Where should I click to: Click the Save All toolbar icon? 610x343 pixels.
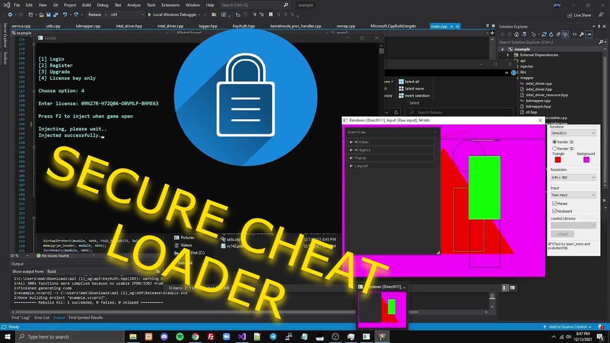pyautogui.click(x=55, y=15)
